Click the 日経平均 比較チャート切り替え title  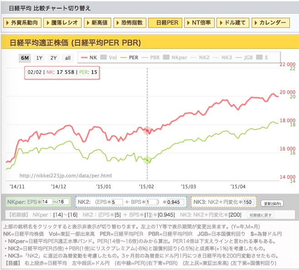pos(50,8)
